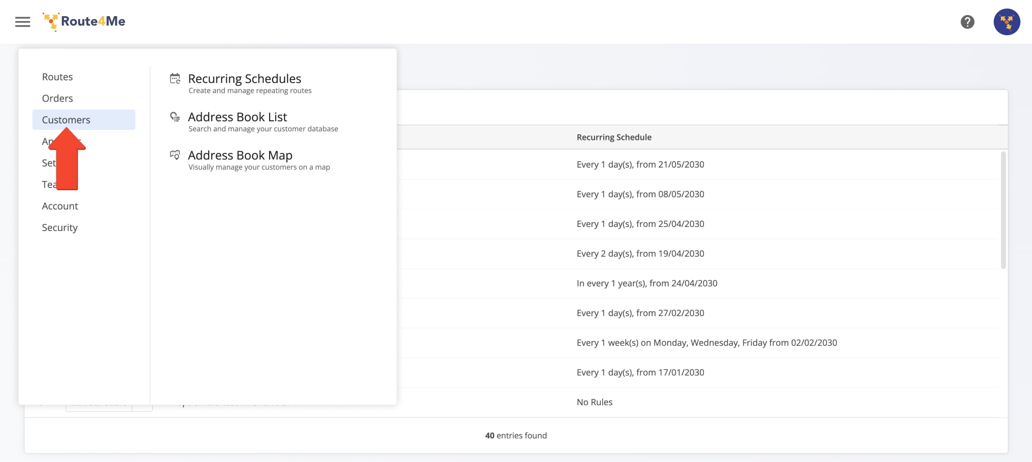Click the Route4Me logo
Image resolution: width=1032 pixels, height=462 pixels.
click(84, 22)
